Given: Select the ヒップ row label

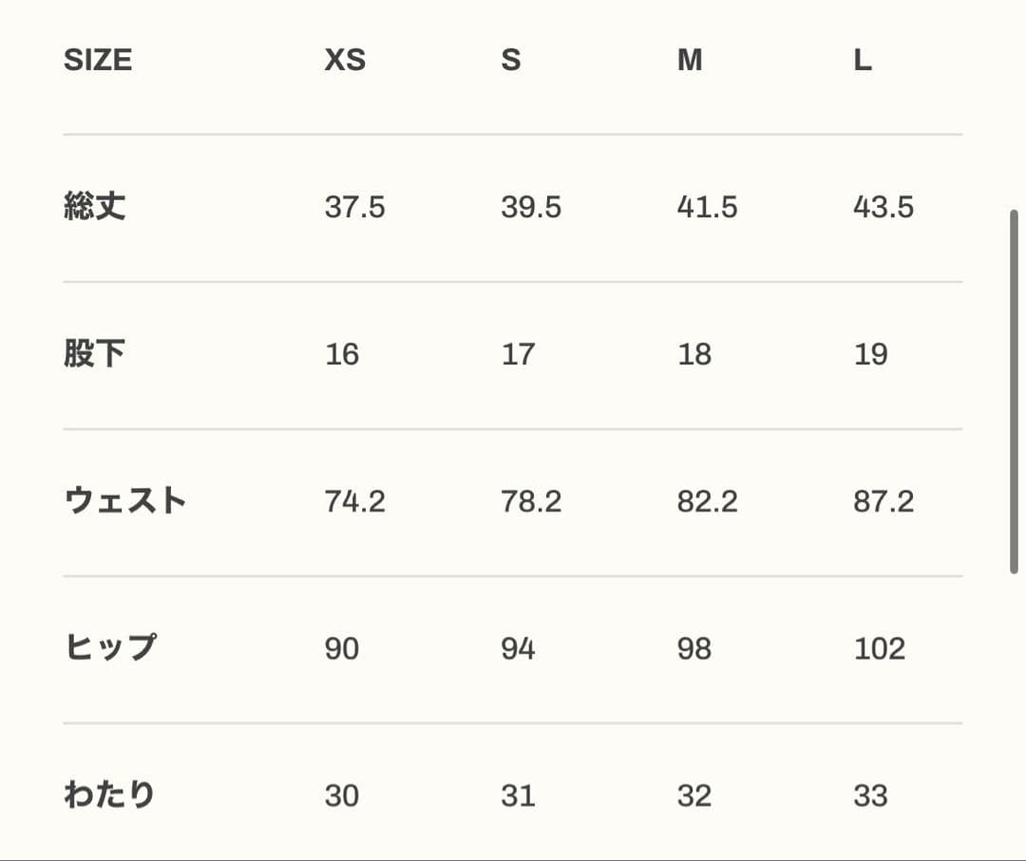Looking at the screenshot, I should (110, 648).
